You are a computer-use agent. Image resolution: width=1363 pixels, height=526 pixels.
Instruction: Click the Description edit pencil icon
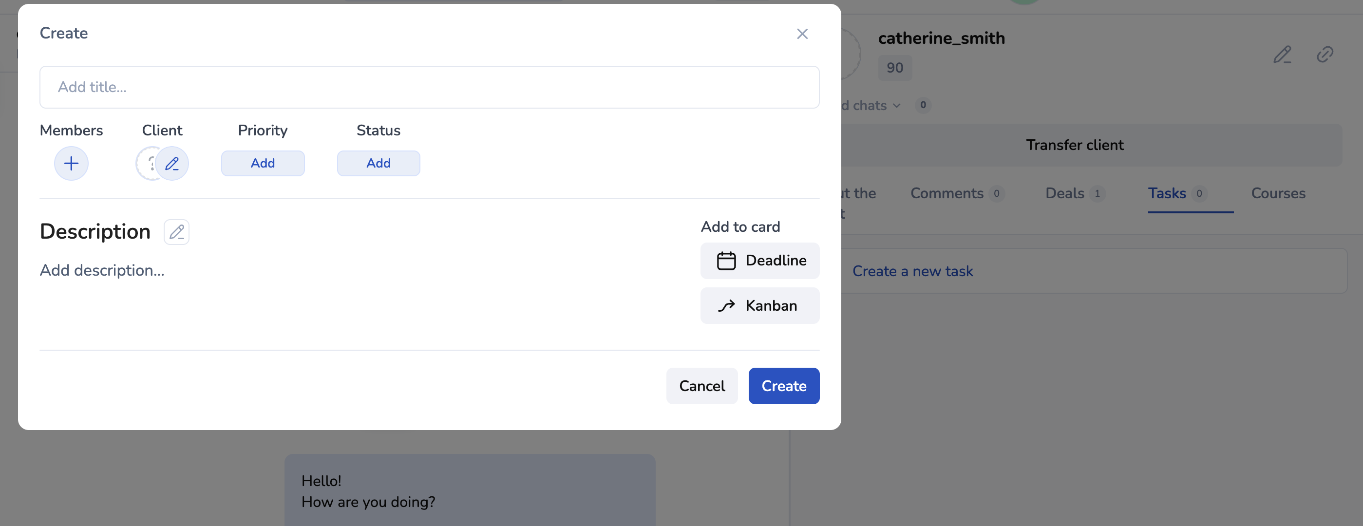tap(176, 232)
